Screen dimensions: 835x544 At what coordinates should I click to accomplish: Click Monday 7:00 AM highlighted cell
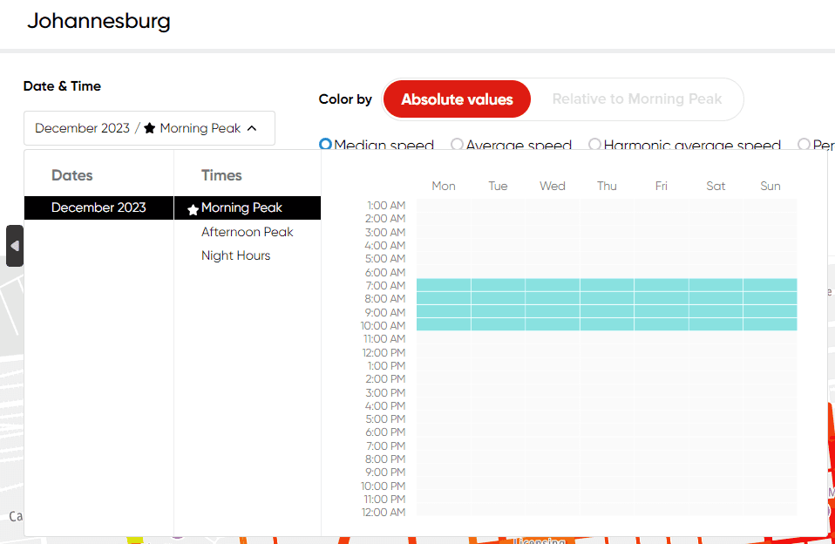point(444,285)
